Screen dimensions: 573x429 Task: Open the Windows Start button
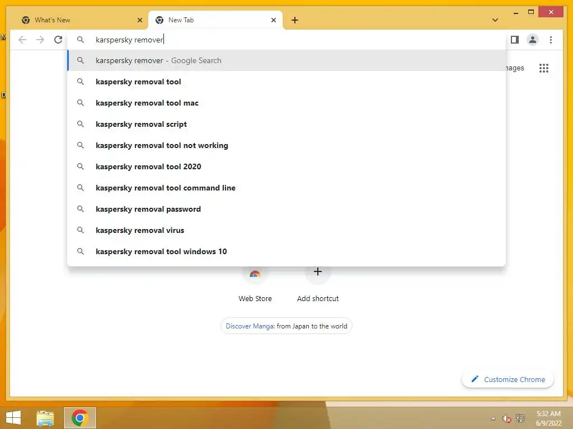13,418
